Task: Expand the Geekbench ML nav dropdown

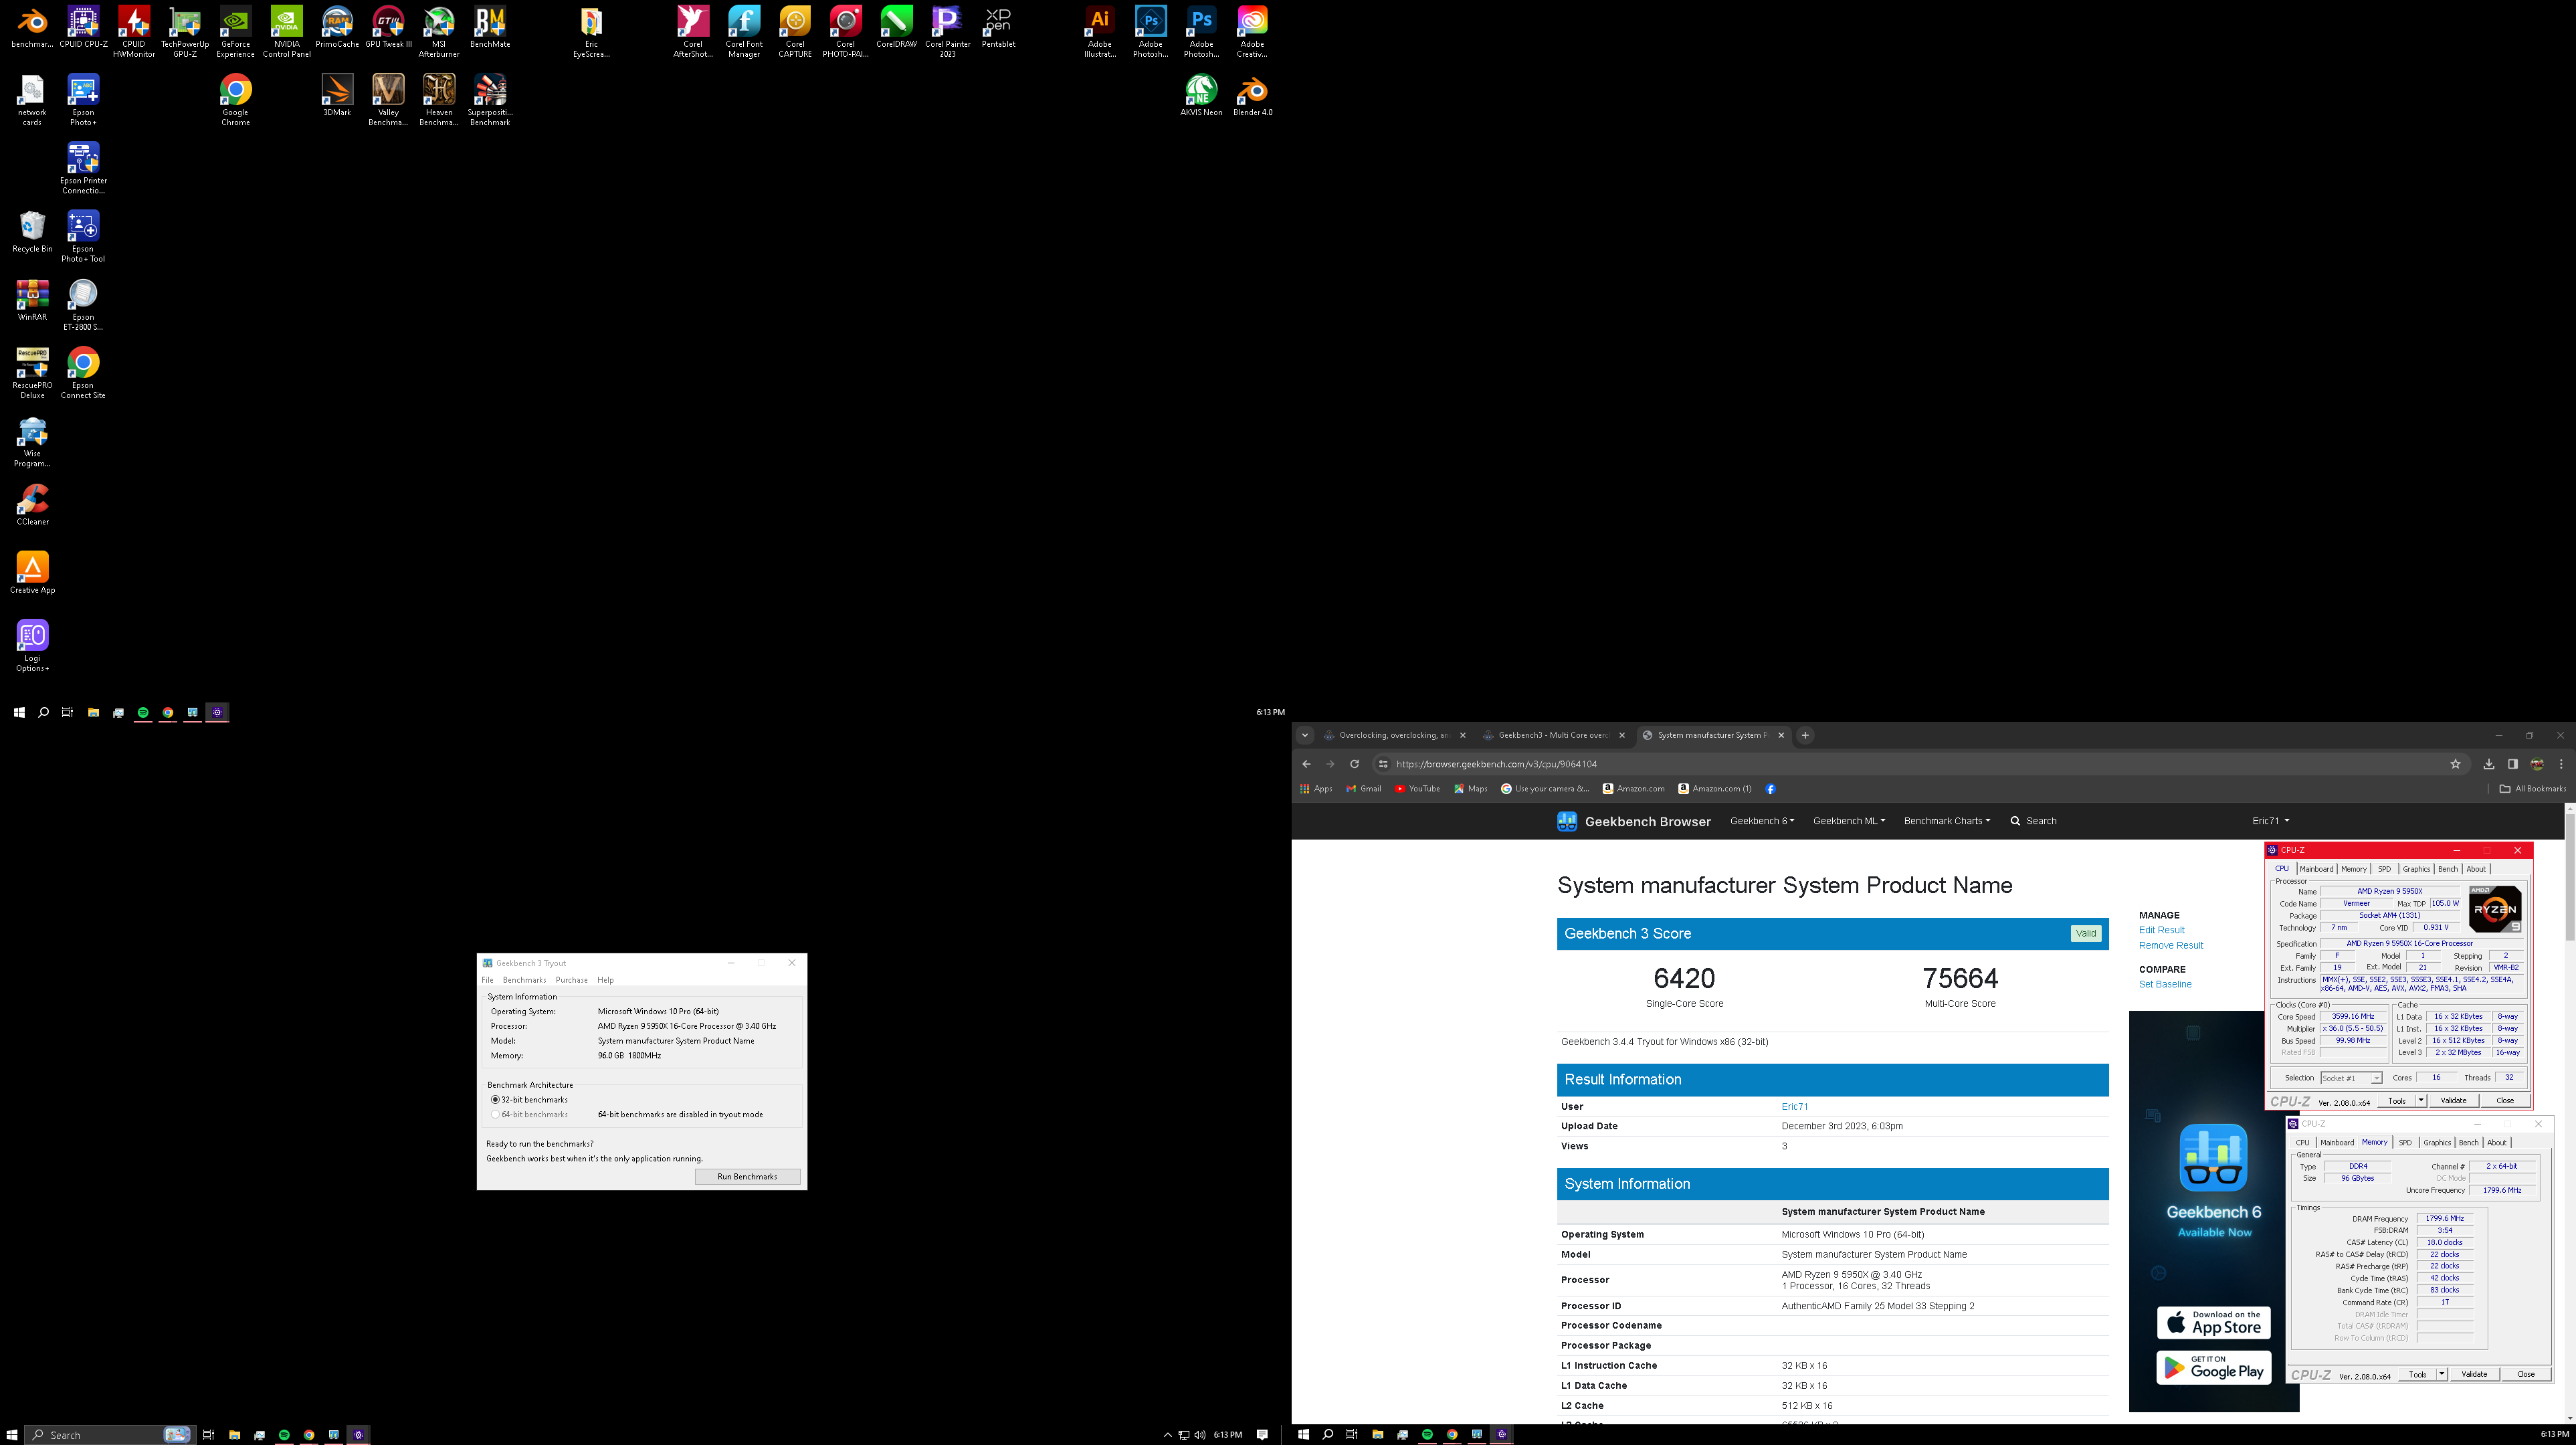Action: coord(1849,821)
